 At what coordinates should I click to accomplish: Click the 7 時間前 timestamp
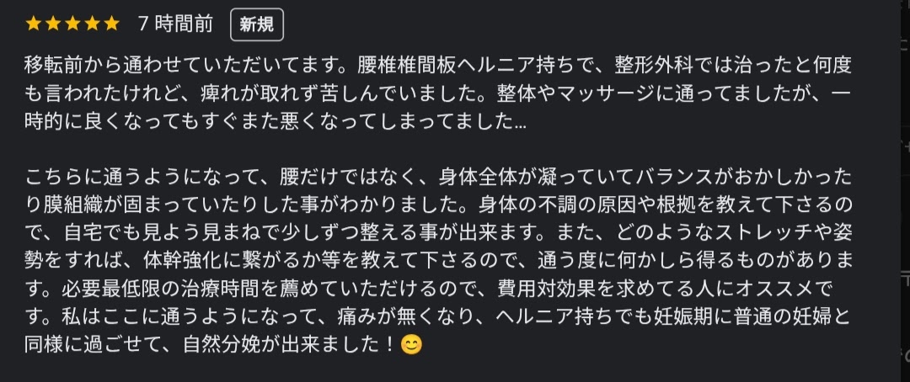pos(175,24)
